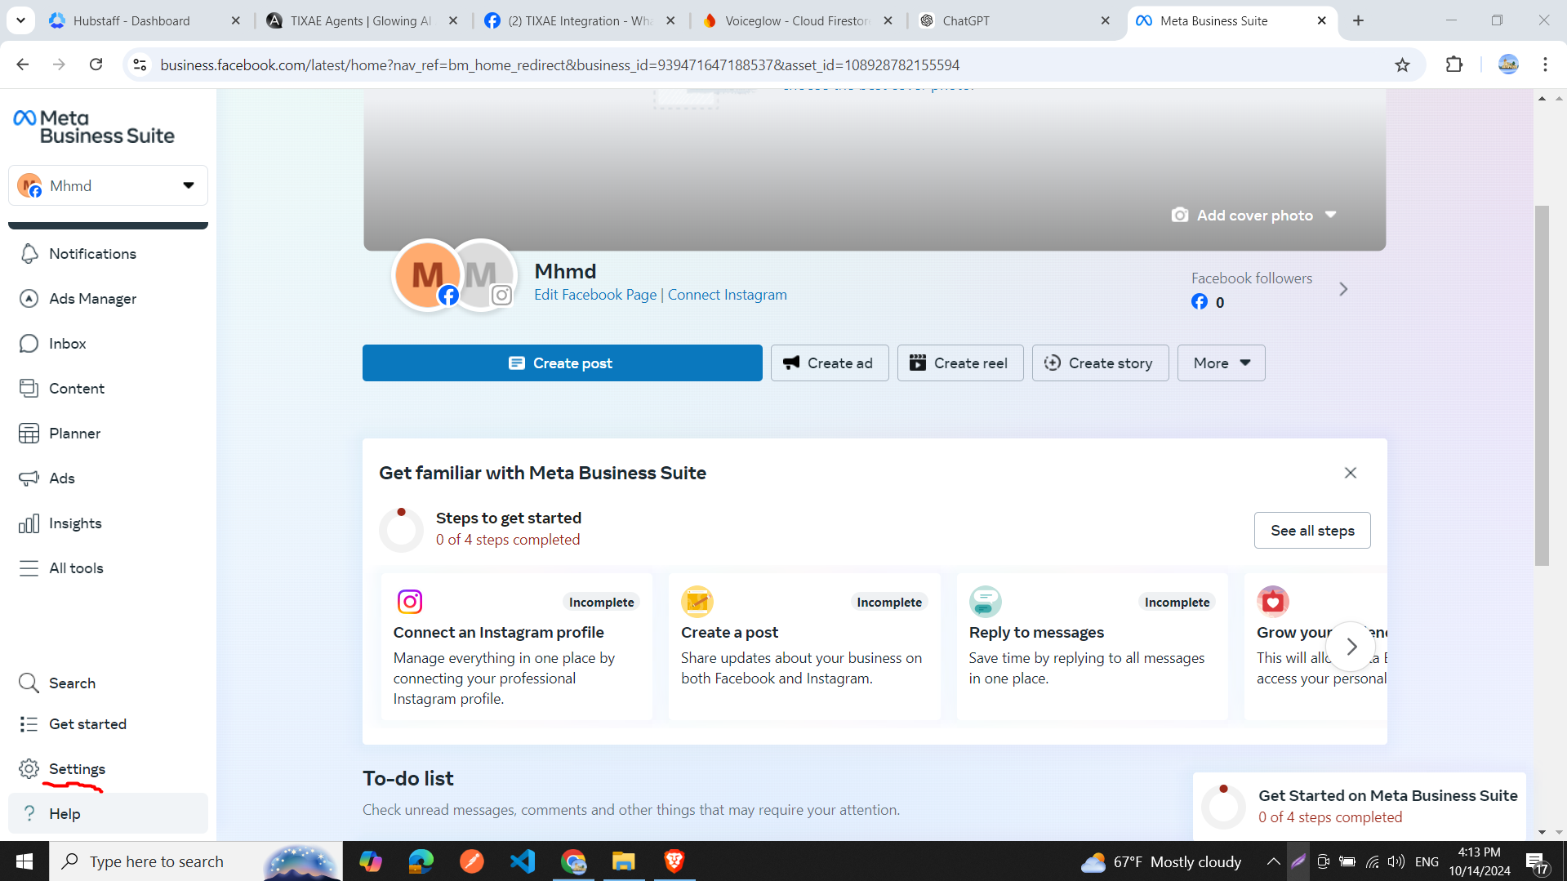The image size is (1567, 881).
Task: Open All tools hamburger icon
Action: (29, 568)
